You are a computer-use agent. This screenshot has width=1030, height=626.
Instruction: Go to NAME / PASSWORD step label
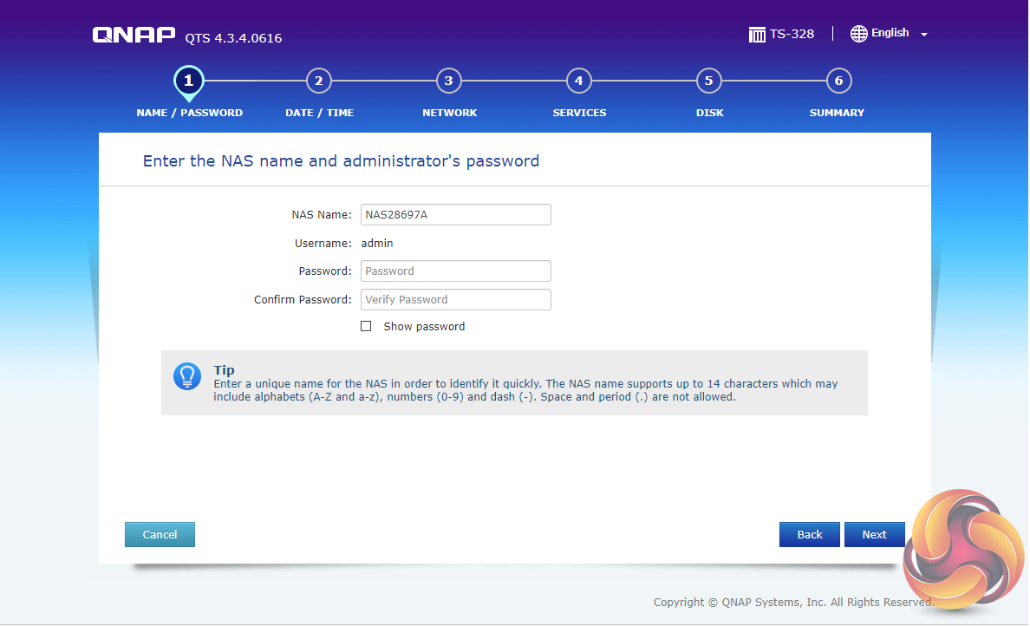pos(189,113)
